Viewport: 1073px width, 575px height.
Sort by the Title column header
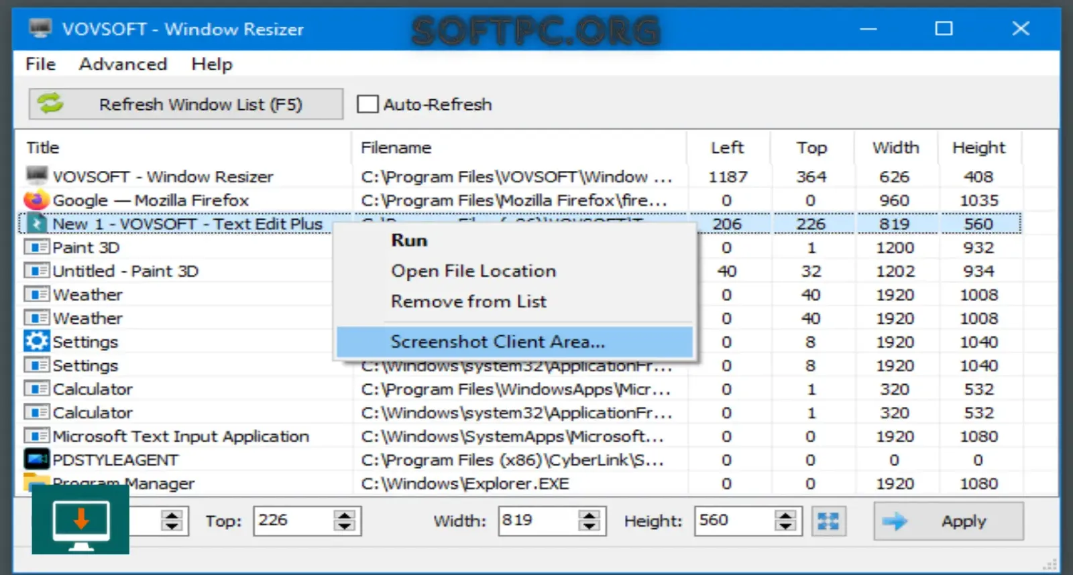pyautogui.click(x=43, y=147)
